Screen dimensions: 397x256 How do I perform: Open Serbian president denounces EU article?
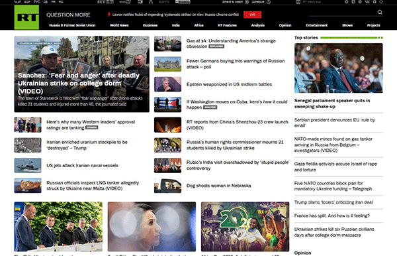(334, 123)
